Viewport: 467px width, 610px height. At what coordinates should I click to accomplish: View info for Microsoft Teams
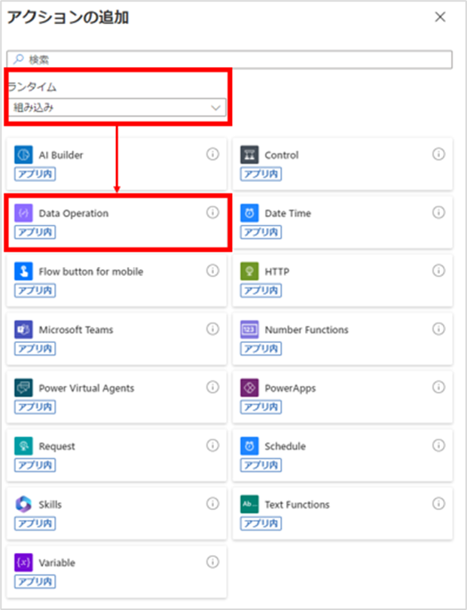coord(212,329)
